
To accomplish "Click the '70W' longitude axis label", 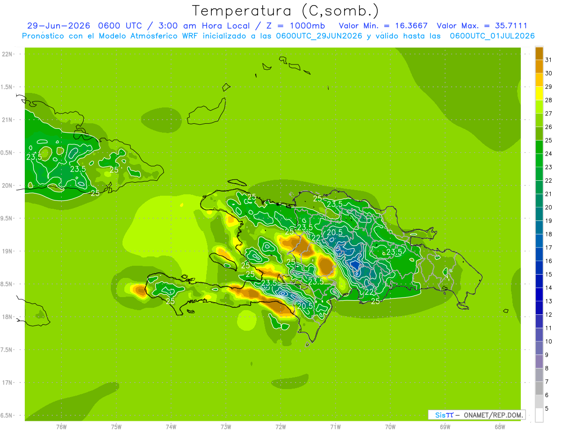I will click(390, 427).
